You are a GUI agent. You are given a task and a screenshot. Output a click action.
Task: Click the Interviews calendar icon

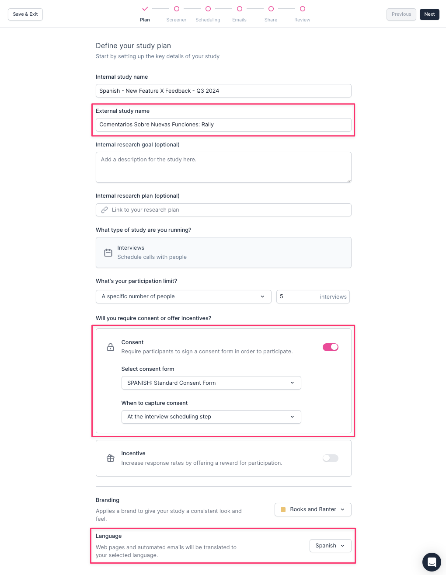point(108,253)
